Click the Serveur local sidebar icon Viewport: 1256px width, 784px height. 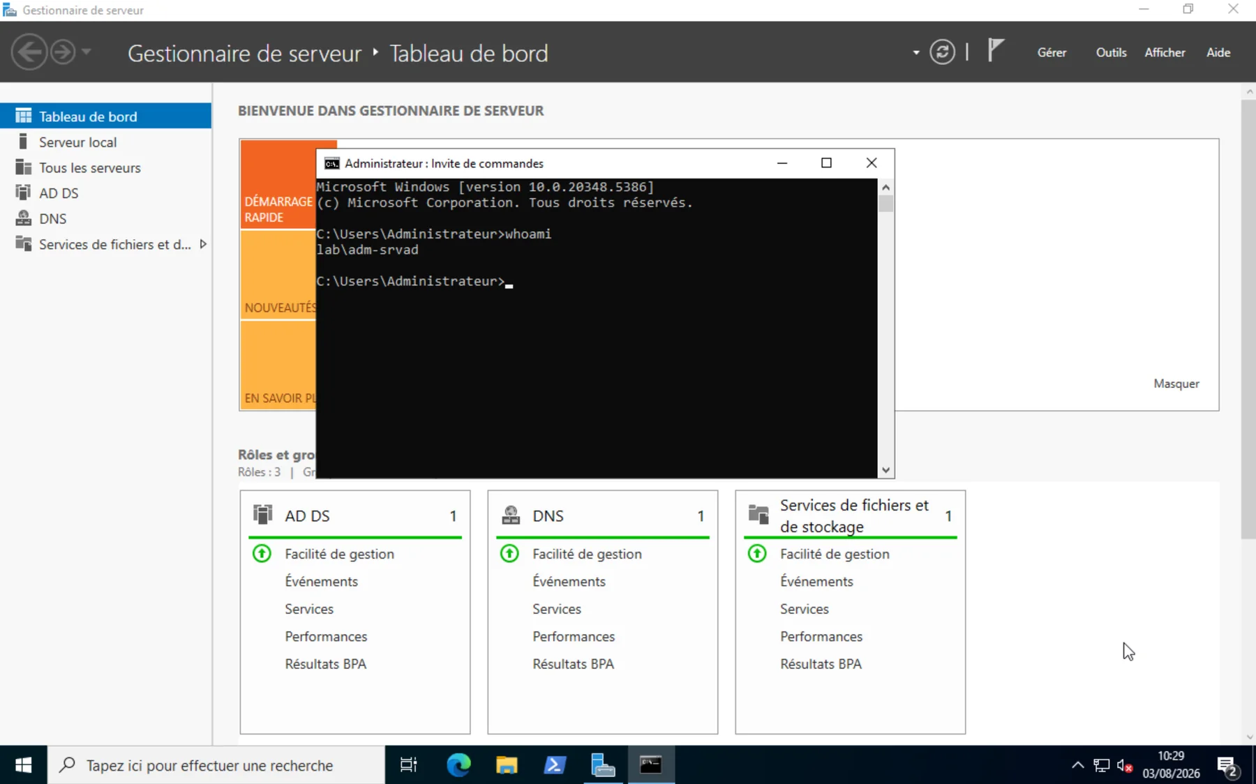coord(23,142)
